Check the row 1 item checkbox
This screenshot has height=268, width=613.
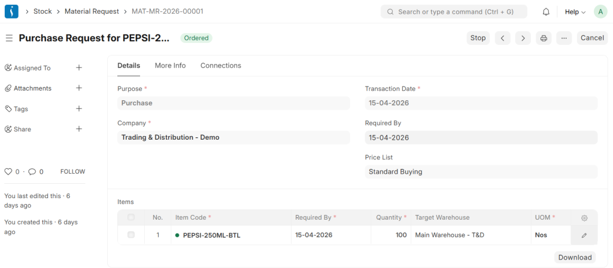click(131, 235)
